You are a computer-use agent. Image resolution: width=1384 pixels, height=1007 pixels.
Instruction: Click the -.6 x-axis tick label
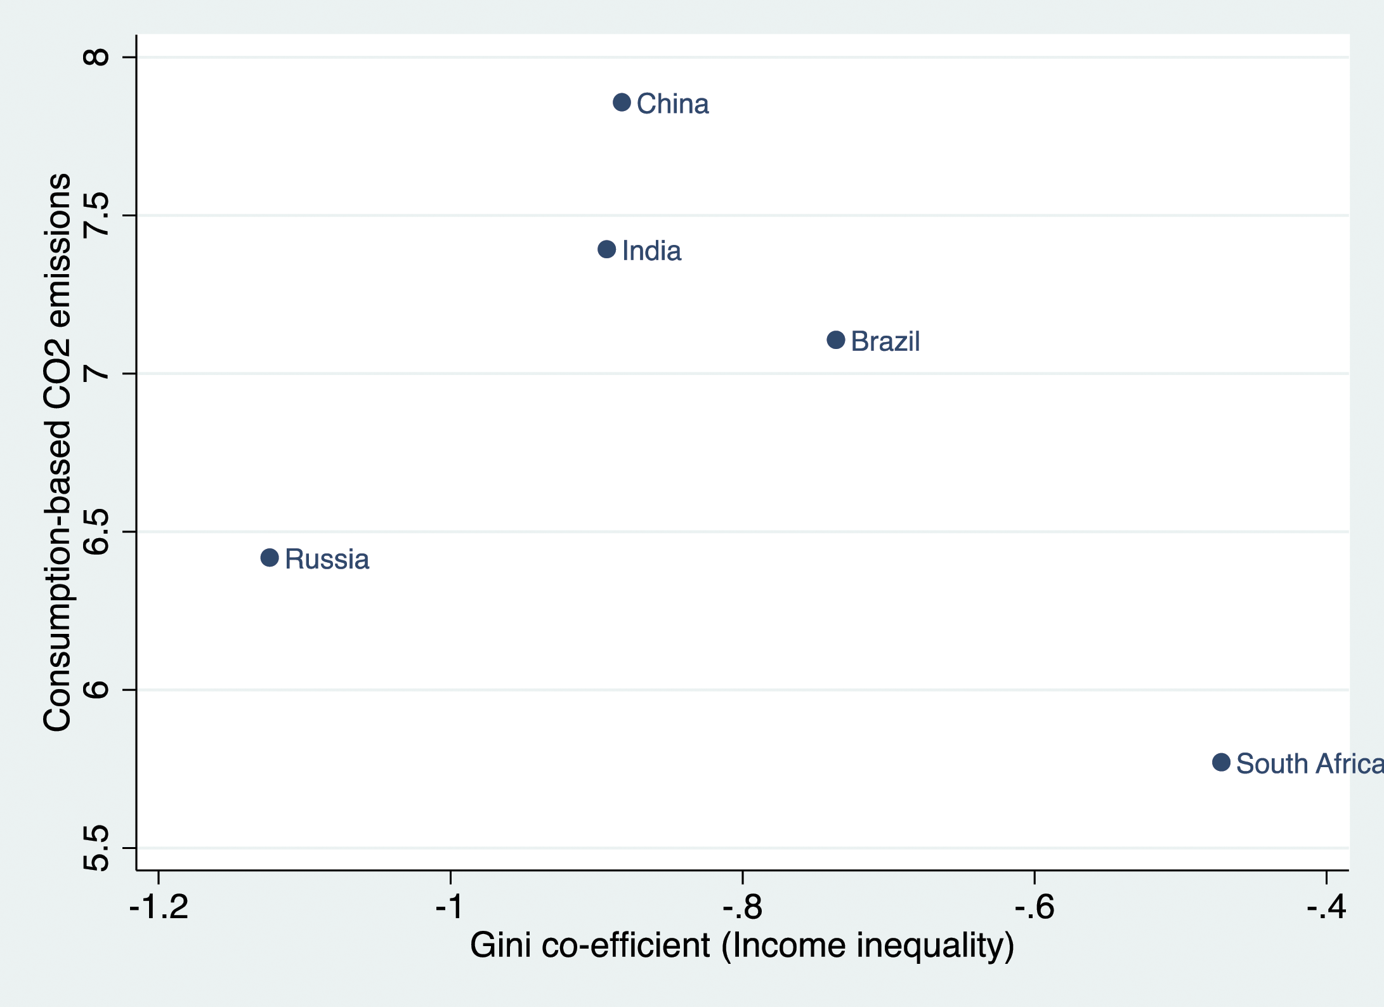point(1035,907)
